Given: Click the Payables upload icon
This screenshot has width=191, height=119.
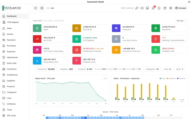Looking at the screenshot, I should point(77,61).
